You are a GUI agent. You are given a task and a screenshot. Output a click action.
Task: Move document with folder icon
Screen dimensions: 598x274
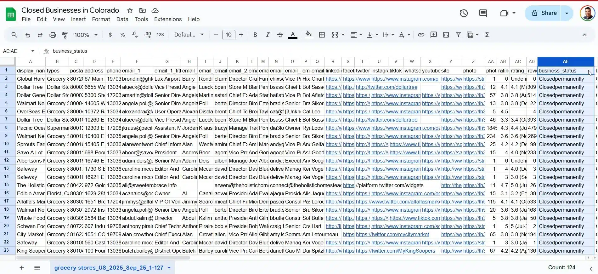click(x=142, y=10)
